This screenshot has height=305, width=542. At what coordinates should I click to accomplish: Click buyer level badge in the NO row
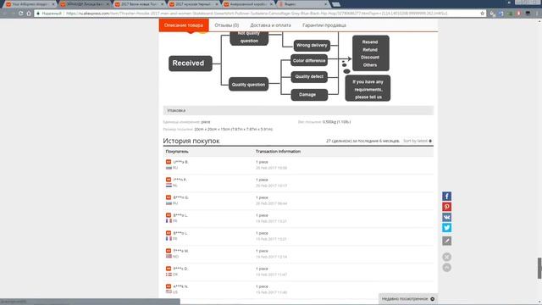click(169, 251)
